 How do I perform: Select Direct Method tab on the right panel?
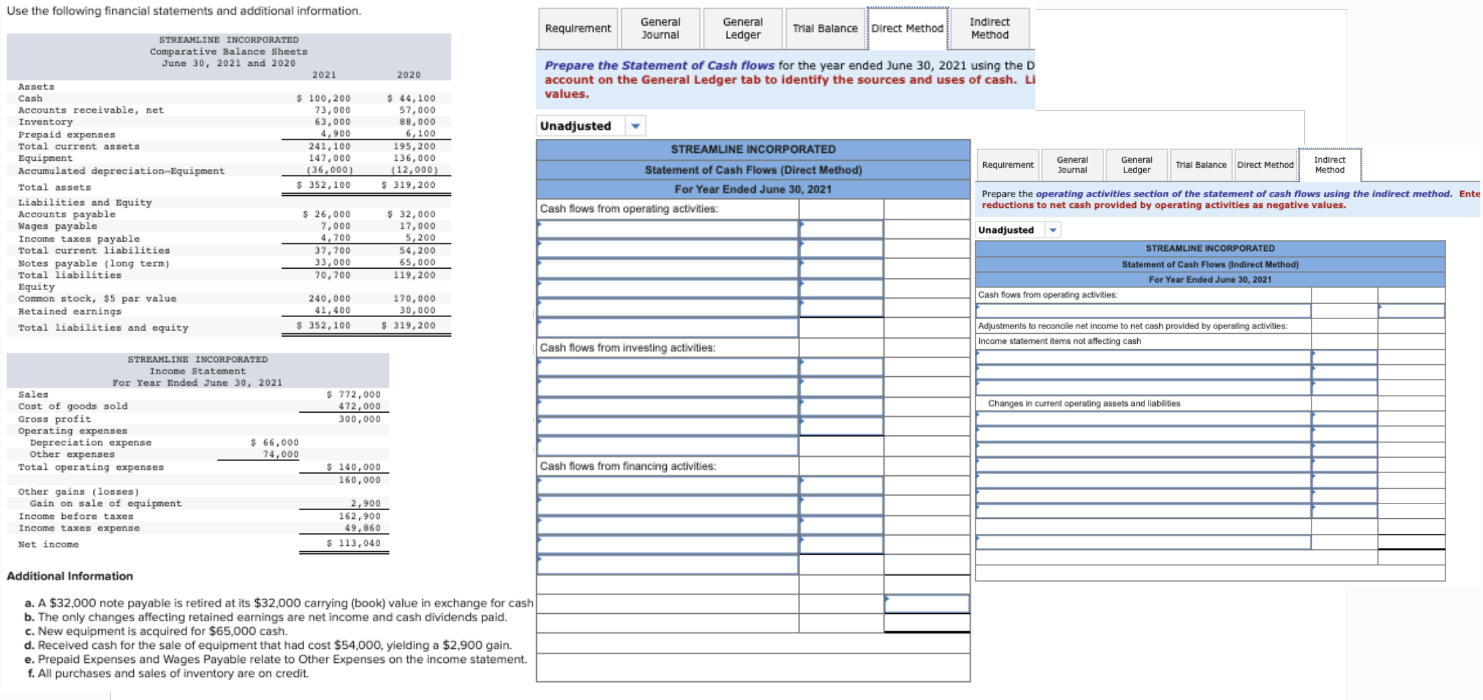tap(1265, 164)
